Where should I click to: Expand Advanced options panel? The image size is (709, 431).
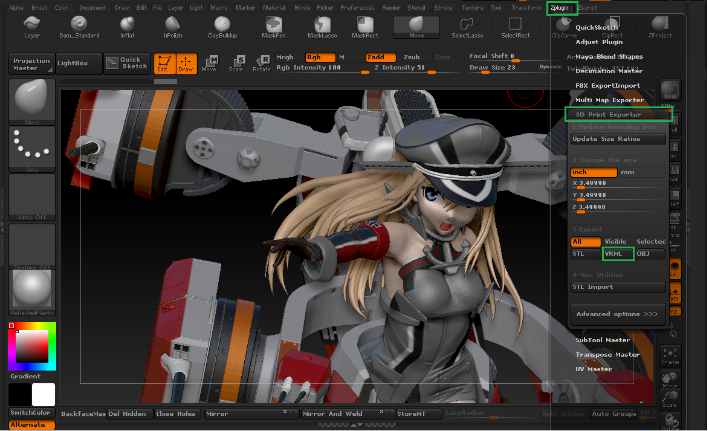(x=617, y=314)
